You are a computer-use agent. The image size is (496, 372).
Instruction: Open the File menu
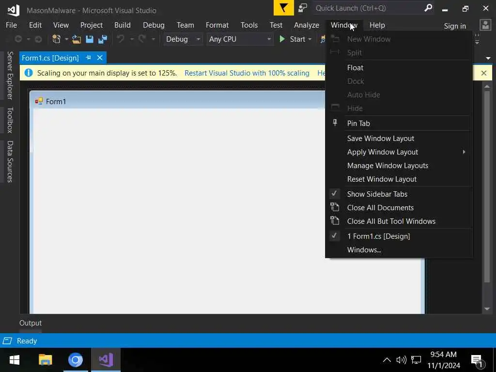coord(12,25)
